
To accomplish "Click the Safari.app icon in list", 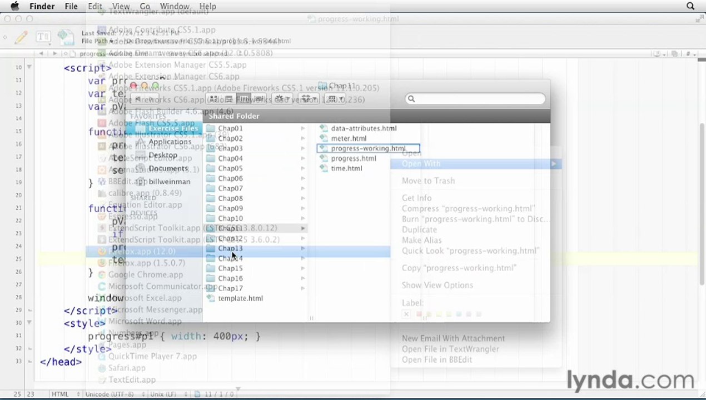I will click(102, 368).
